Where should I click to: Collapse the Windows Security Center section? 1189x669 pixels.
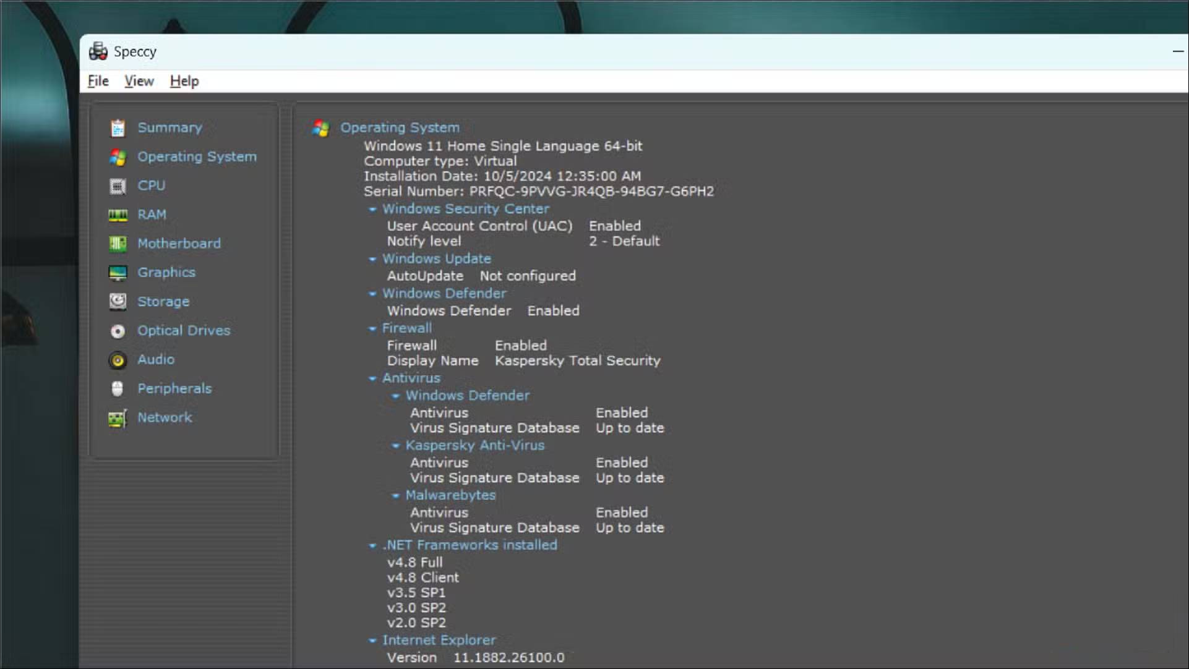tap(372, 210)
